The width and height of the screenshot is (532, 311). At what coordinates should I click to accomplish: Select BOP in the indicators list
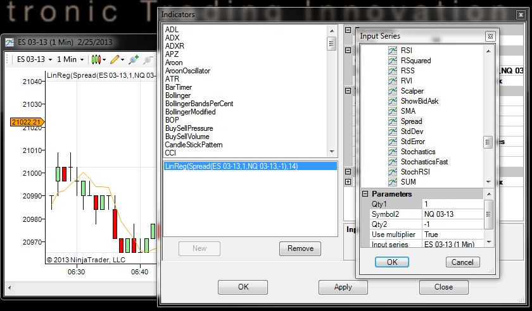coord(172,120)
